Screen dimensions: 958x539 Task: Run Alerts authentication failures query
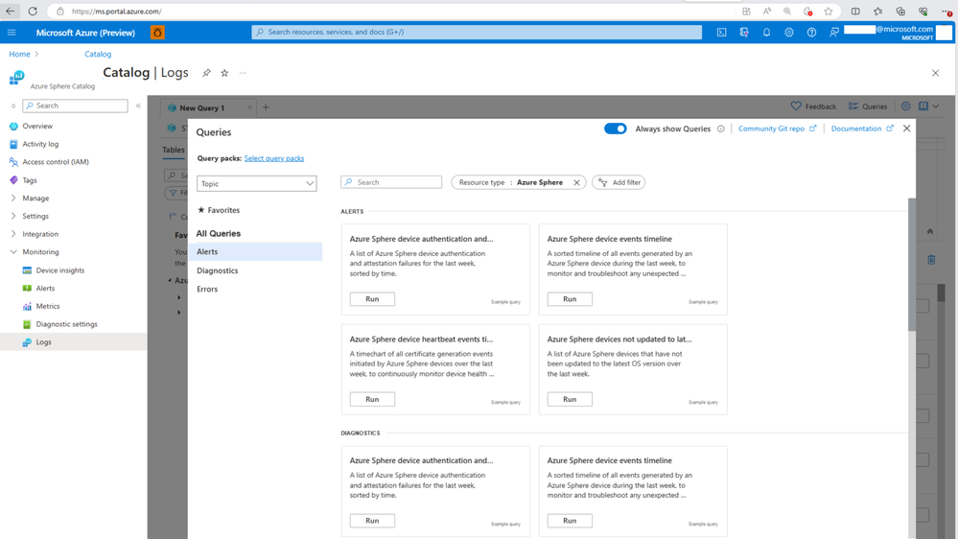372,299
